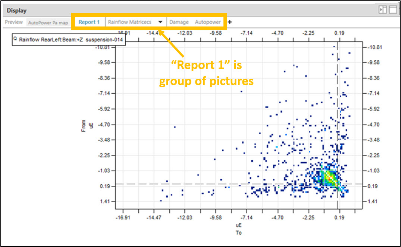Click the -16.91 label on the bottom axis

pyautogui.click(x=123, y=218)
